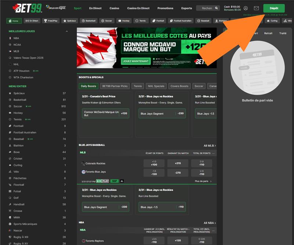Viewport: 294px width, 245px height.
Task: Select Curling in the top sports bar
Action: 272,21
